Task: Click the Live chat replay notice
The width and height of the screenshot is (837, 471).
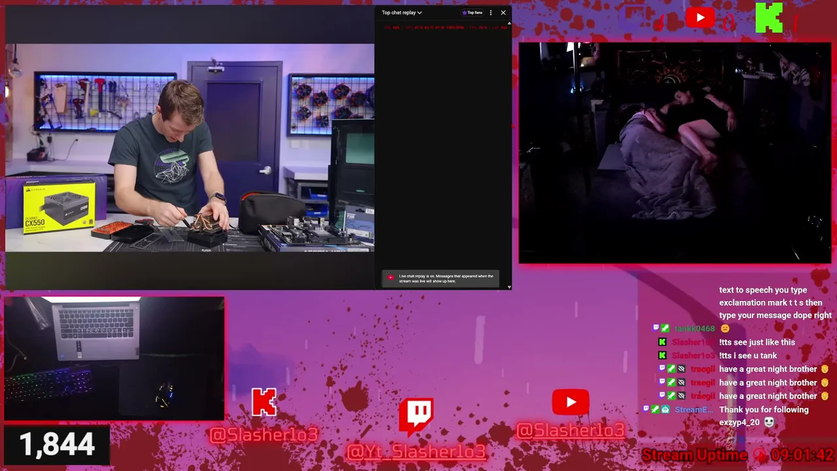Action: (441, 279)
